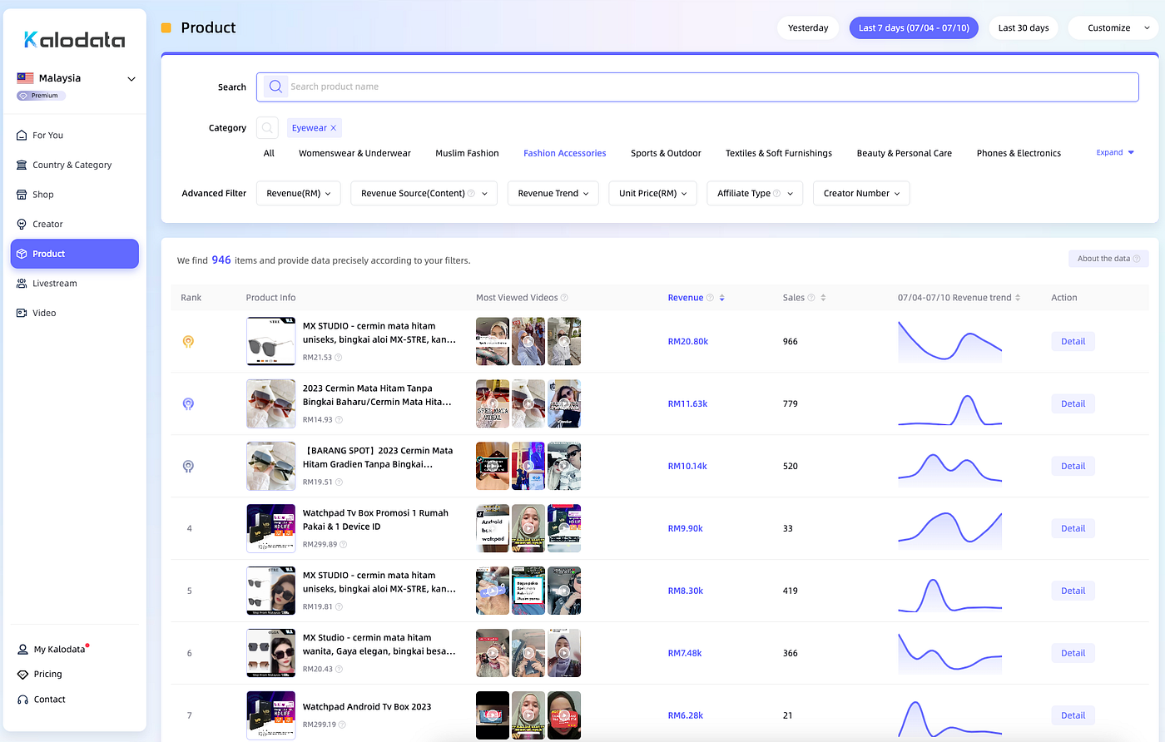
Task: Click Detail for Watchpad Tv Box Promosi
Action: (x=1073, y=528)
